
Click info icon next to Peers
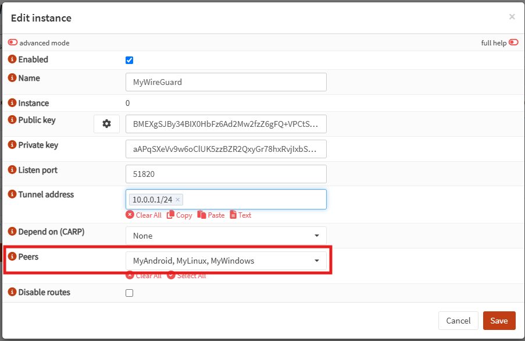[x=12, y=256]
